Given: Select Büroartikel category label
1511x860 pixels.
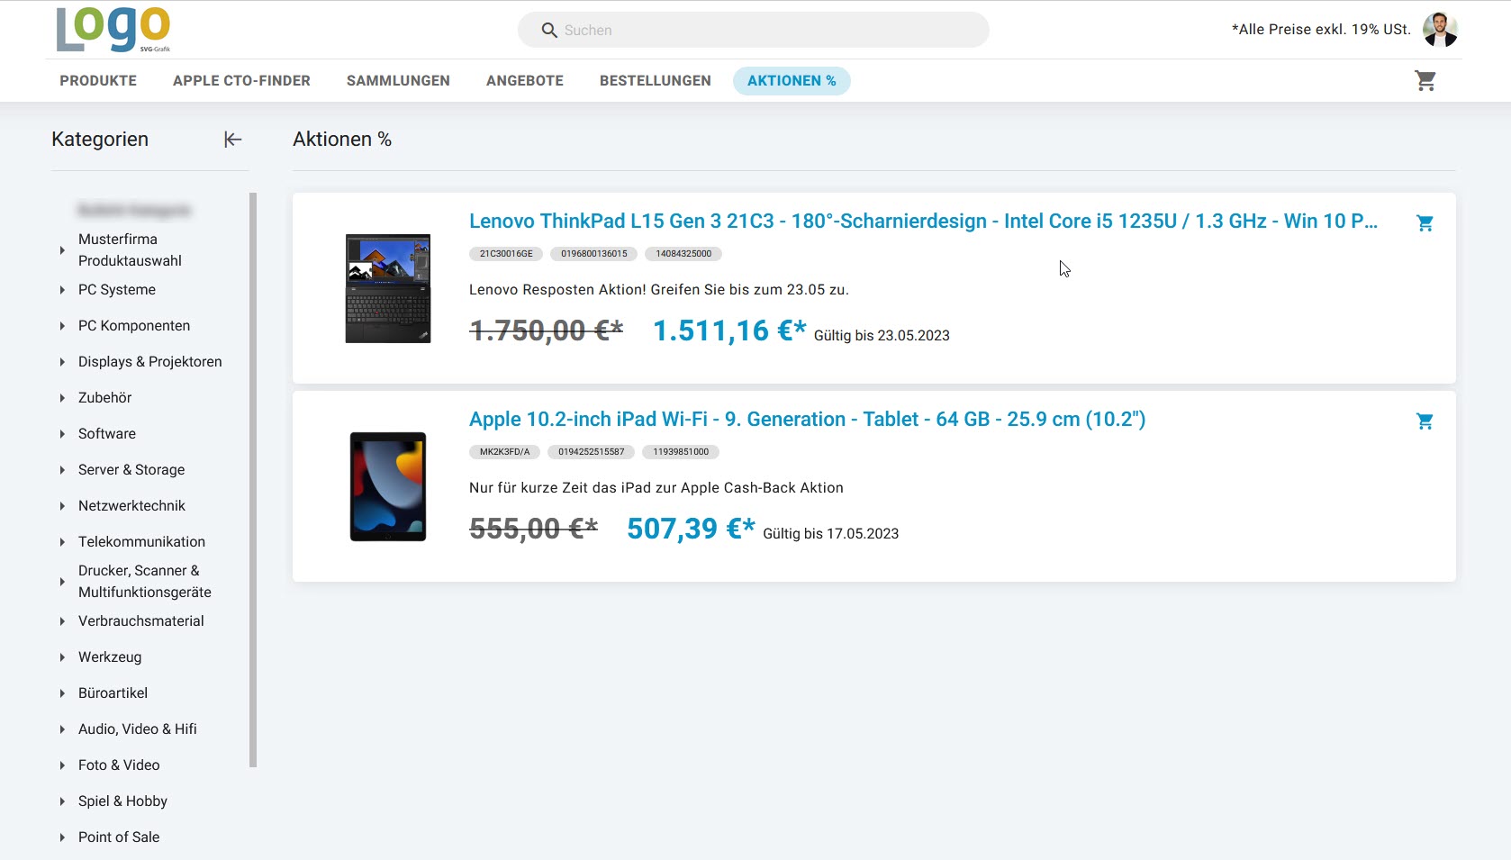Looking at the screenshot, I should [113, 693].
